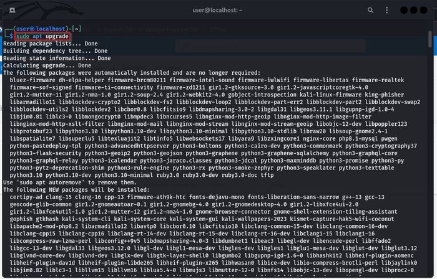Click package name kismet-capture-hak5-wifi-coconut
Screen dimensions: 437x279
pos(342,219)
